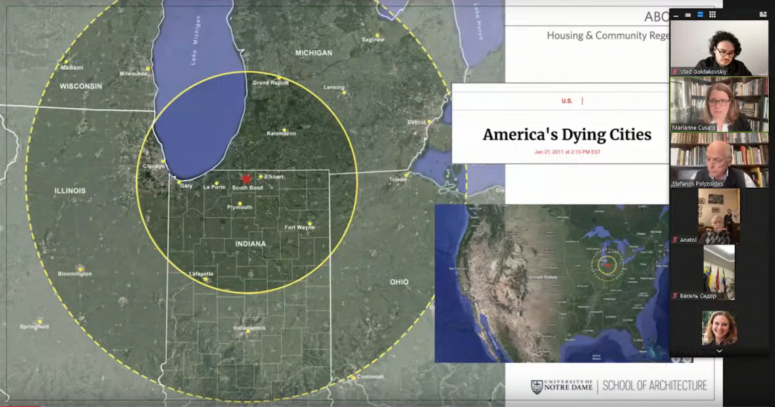Viewport: 775px width, 407px height.
Task: Expand more participants with the down chevron
Action: (719, 351)
